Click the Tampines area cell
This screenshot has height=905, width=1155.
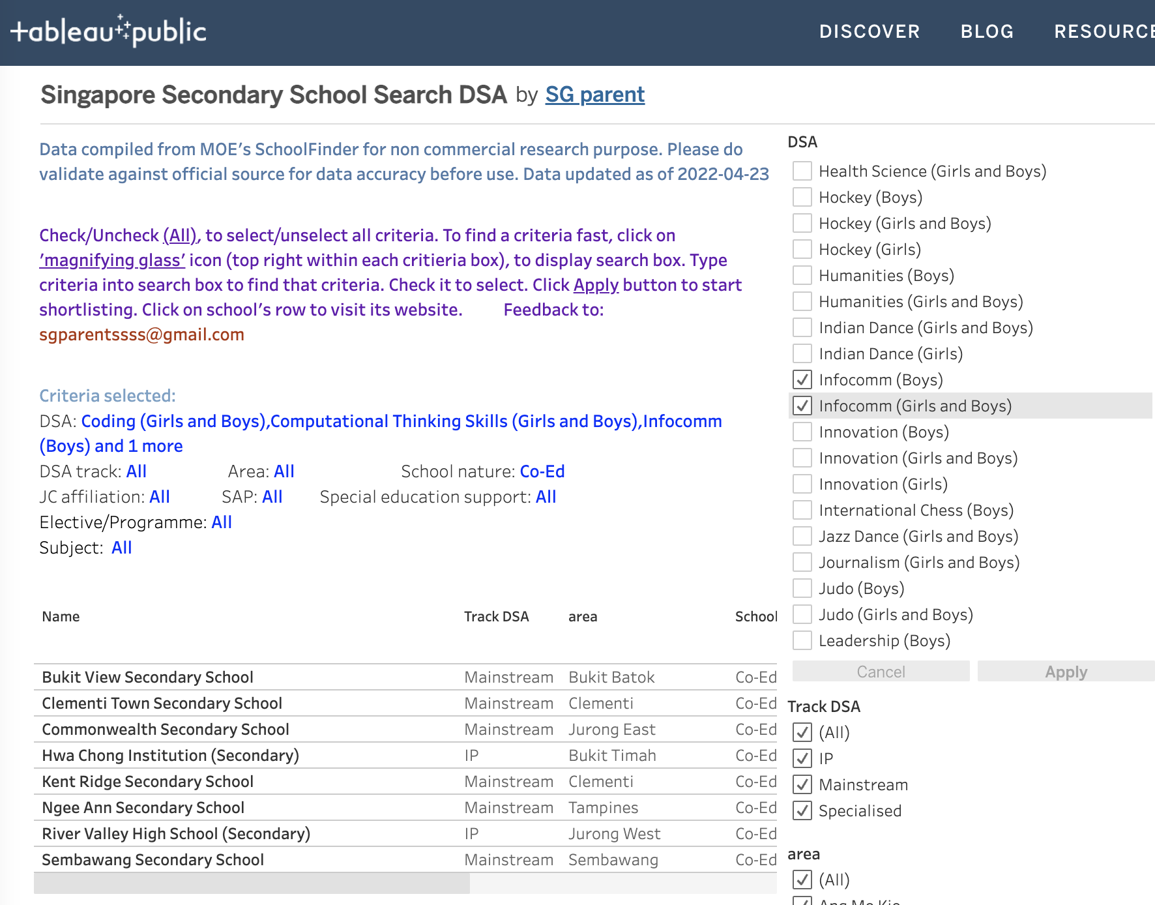(603, 807)
